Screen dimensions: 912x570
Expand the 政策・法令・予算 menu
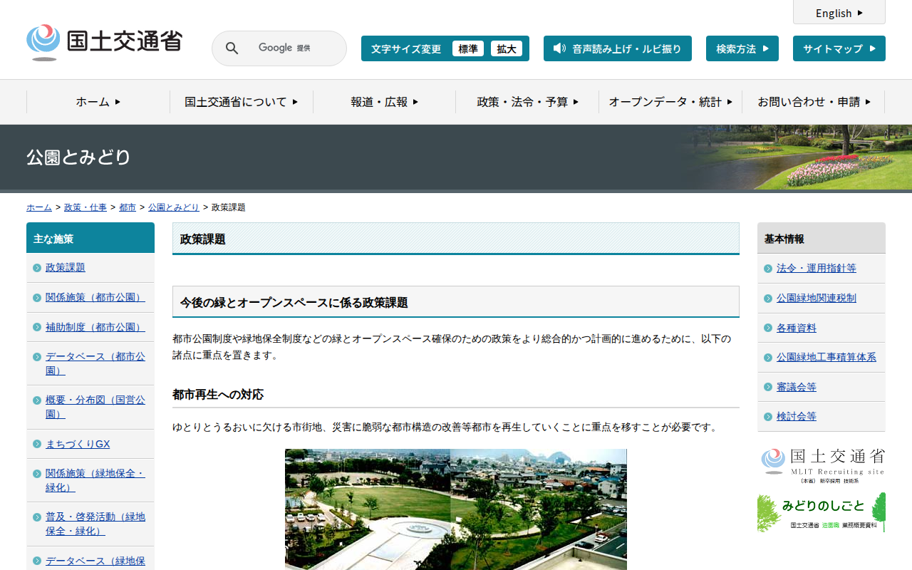click(527, 102)
